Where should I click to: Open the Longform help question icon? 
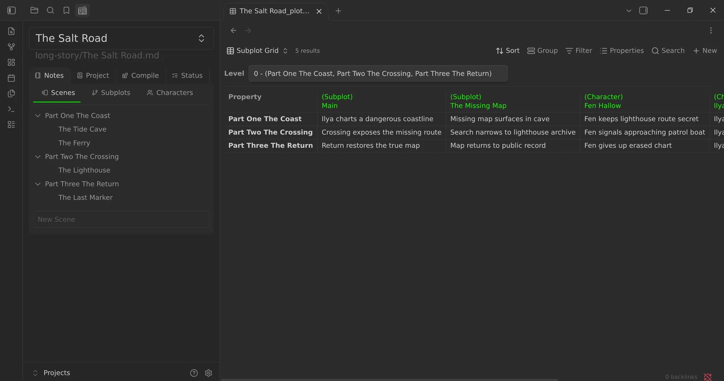194,373
